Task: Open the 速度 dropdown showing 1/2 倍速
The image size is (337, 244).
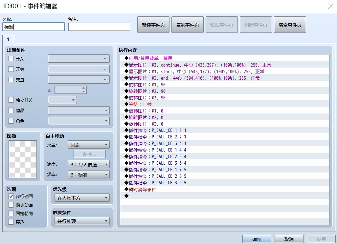Action: (89, 165)
